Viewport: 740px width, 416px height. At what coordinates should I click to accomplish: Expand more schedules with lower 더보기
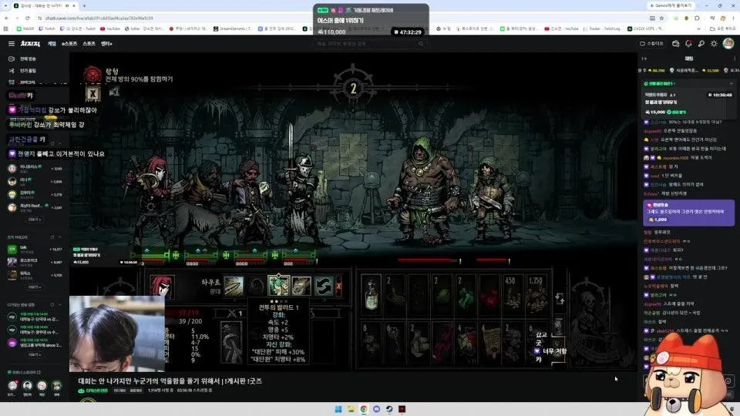(x=35, y=354)
